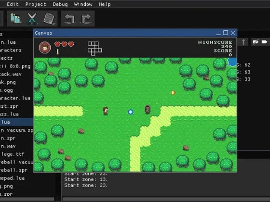Click the up arrow icon right of Canvas

click(x=243, y=42)
